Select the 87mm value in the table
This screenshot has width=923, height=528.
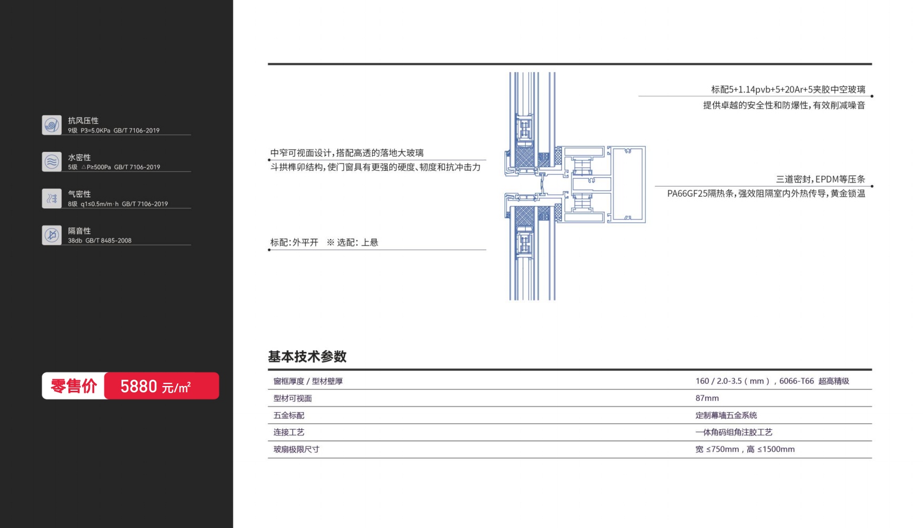[707, 399]
